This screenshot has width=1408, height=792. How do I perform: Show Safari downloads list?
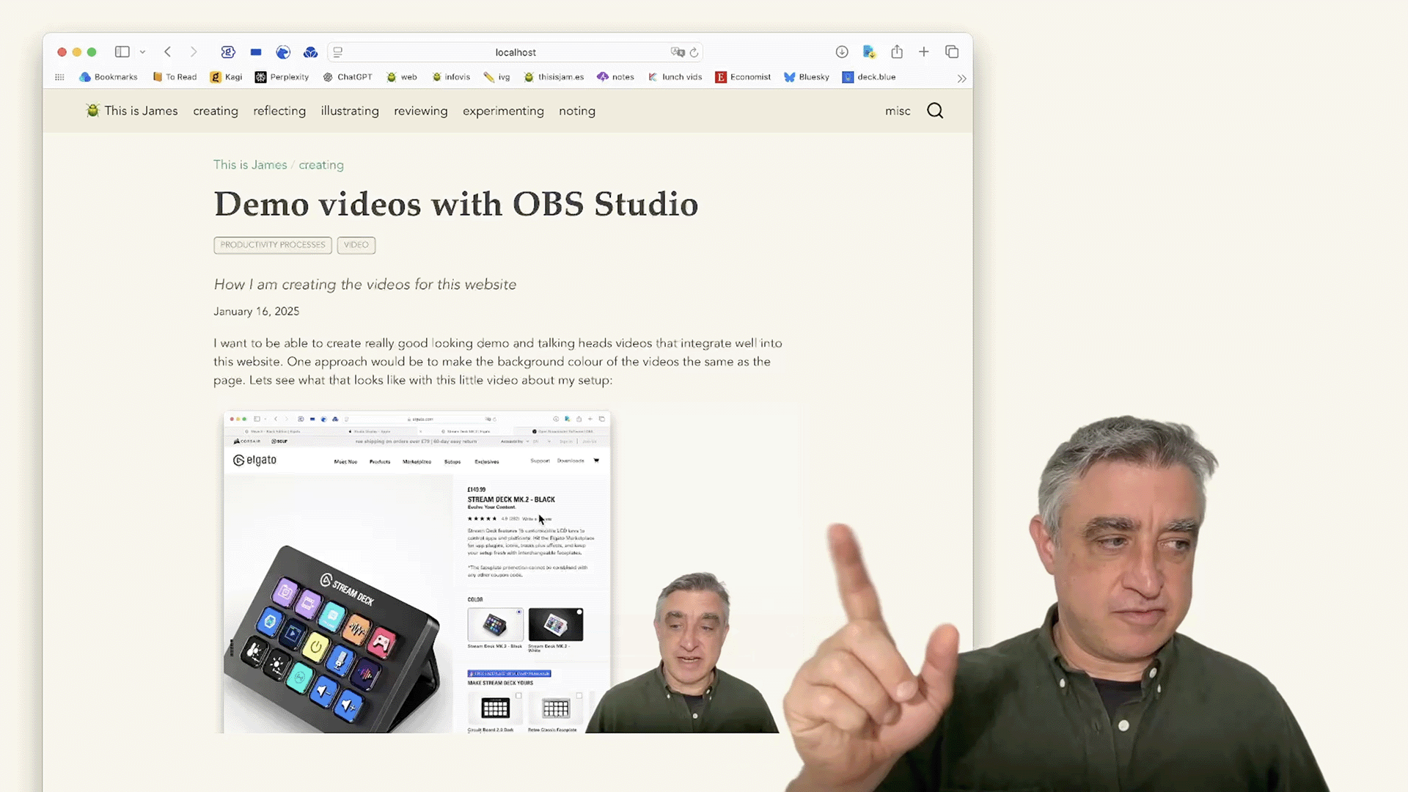tap(842, 52)
